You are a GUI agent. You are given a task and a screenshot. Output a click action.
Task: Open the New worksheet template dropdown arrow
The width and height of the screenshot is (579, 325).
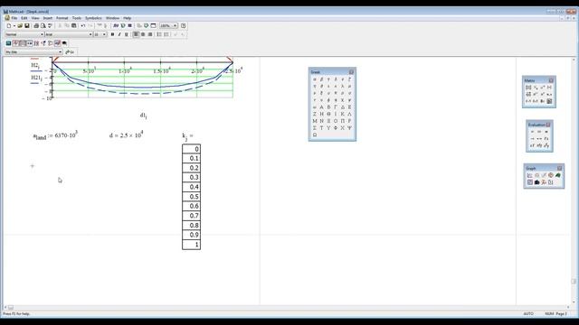(14, 26)
